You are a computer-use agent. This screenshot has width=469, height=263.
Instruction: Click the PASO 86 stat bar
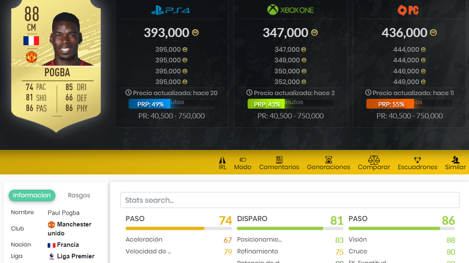pos(402,228)
